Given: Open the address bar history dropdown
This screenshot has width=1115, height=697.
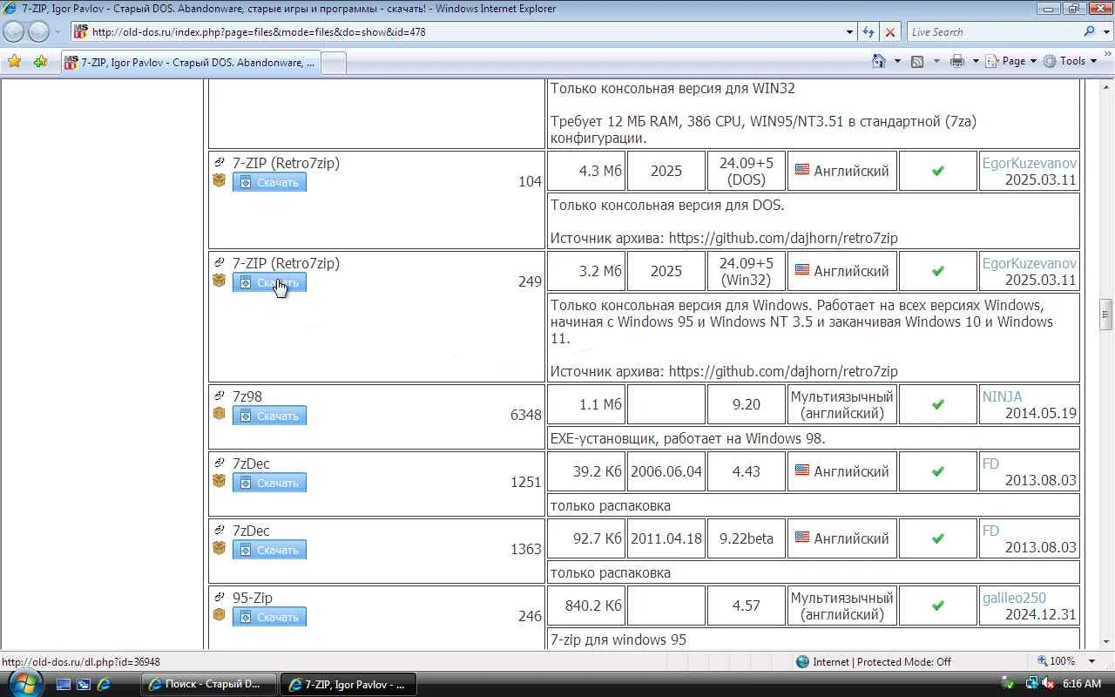Looking at the screenshot, I should pos(850,32).
